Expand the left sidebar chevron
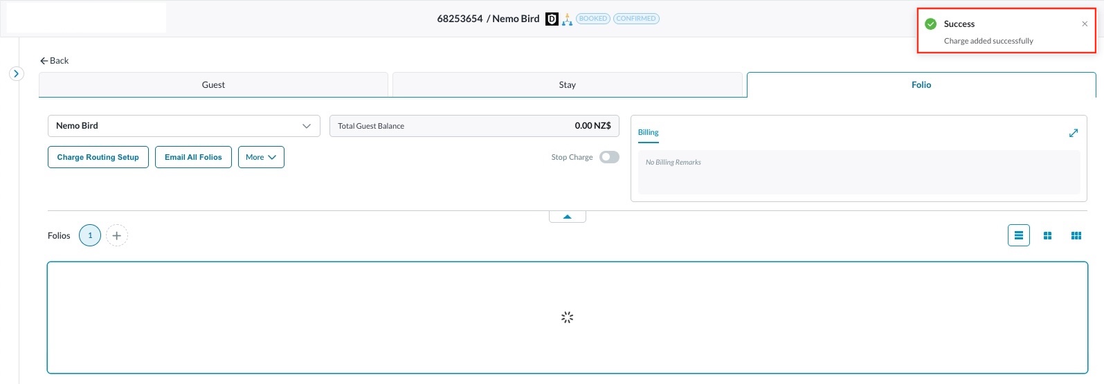This screenshot has width=1104, height=384. [17, 73]
